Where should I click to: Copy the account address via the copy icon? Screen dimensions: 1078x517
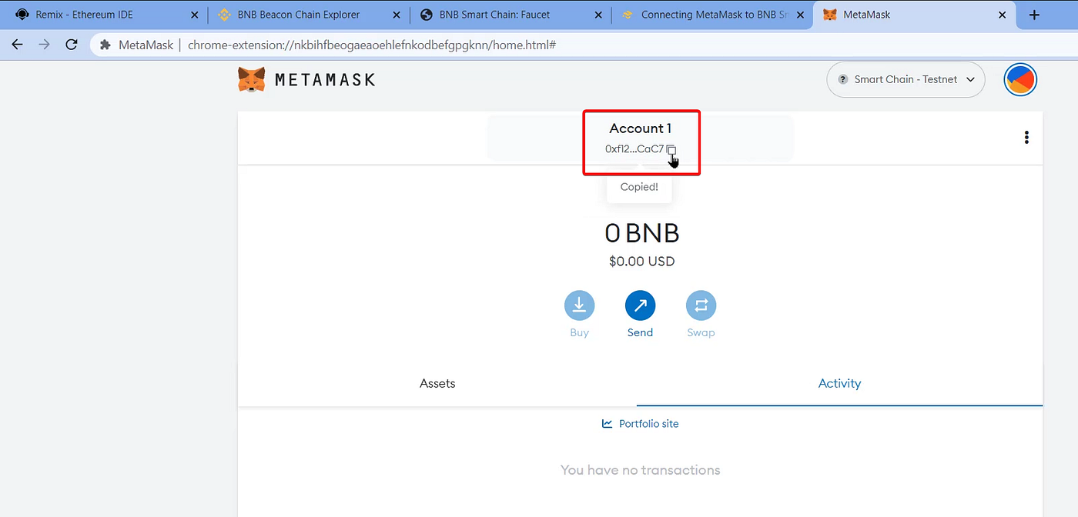(671, 148)
